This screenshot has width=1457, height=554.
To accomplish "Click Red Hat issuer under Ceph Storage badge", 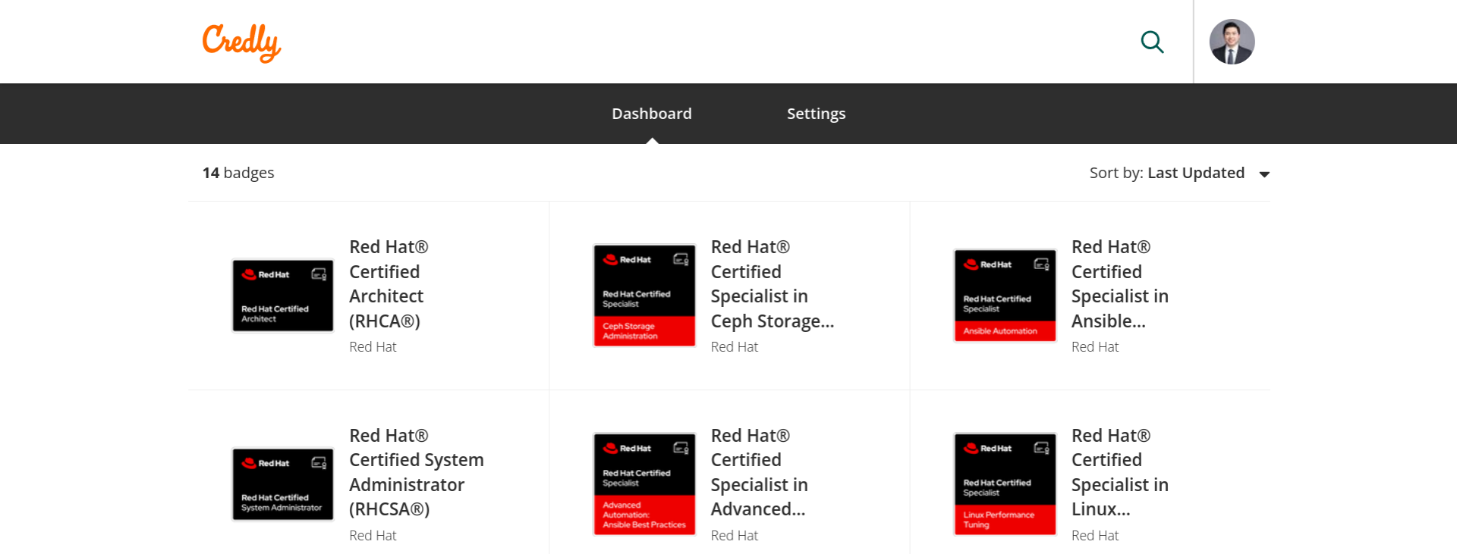I will click(x=734, y=347).
